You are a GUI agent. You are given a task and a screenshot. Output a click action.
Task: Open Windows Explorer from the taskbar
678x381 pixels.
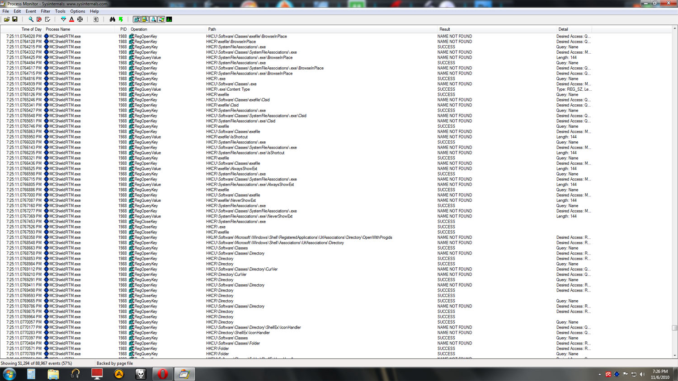coord(53,374)
